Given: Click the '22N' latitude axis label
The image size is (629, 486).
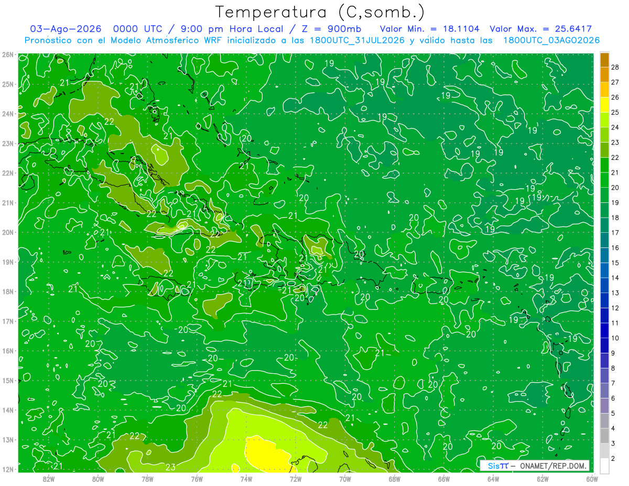Looking at the screenshot, I should point(8,173).
